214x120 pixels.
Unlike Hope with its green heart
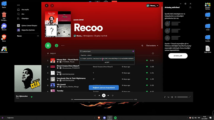(147, 73)
